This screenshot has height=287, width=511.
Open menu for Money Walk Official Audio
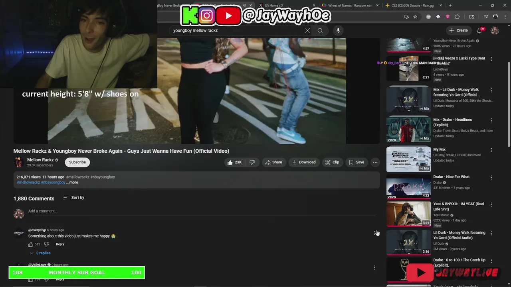coord(491,233)
